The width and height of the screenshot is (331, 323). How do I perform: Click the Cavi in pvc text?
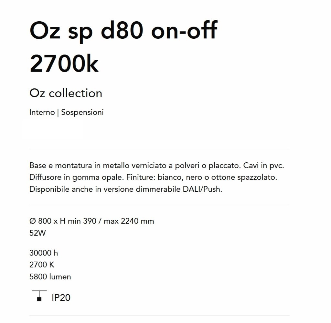[x=264, y=166]
